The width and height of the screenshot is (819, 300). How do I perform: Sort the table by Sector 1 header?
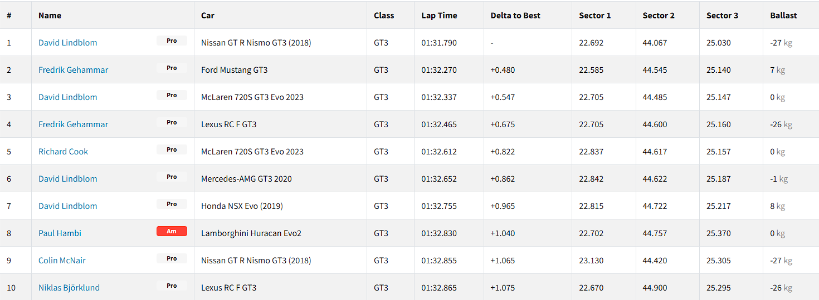tap(594, 16)
